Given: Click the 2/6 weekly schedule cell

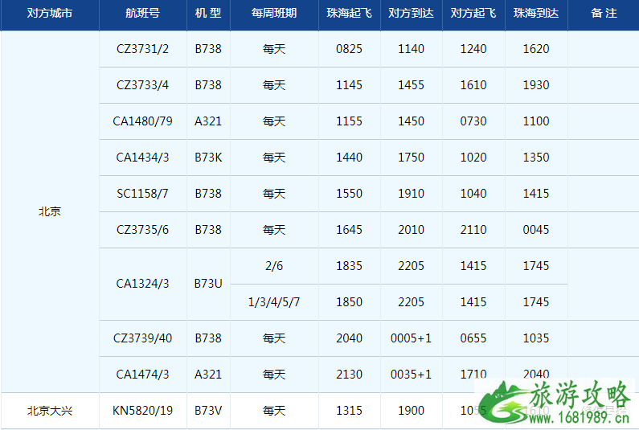Looking at the screenshot, I should pos(274,266).
